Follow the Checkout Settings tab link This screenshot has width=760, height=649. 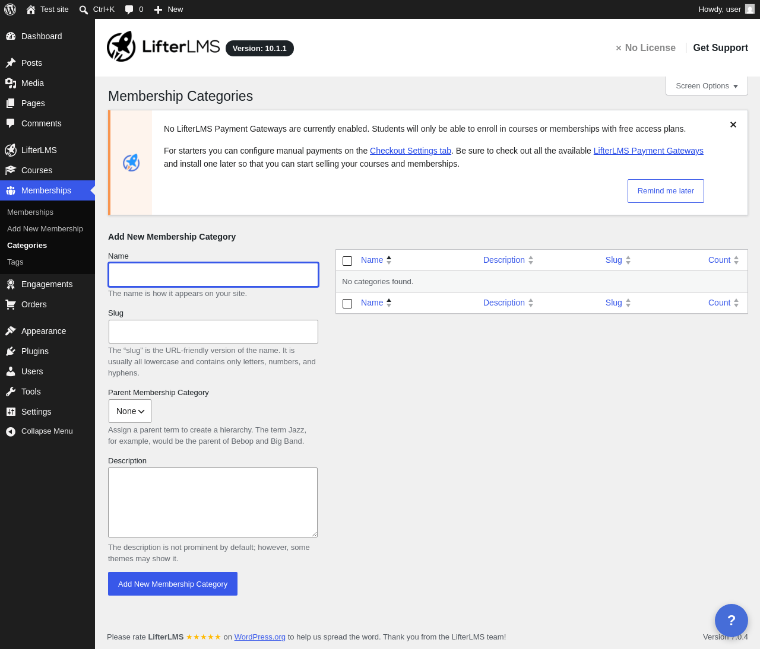(410, 151)
